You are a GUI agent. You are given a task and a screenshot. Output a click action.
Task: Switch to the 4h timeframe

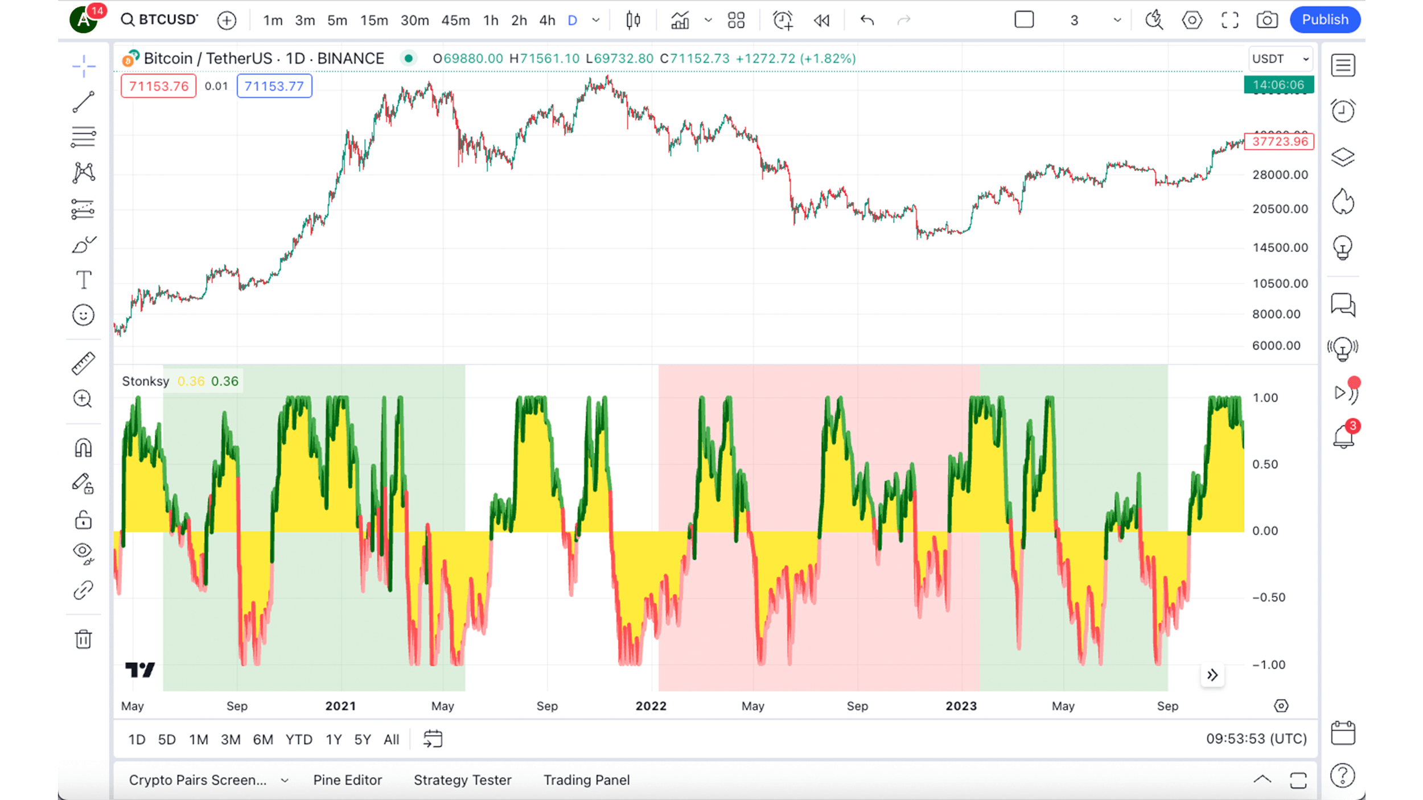point(547,20)
